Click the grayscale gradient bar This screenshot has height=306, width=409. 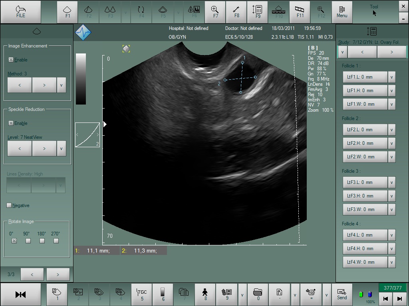(x=81, y=79)
